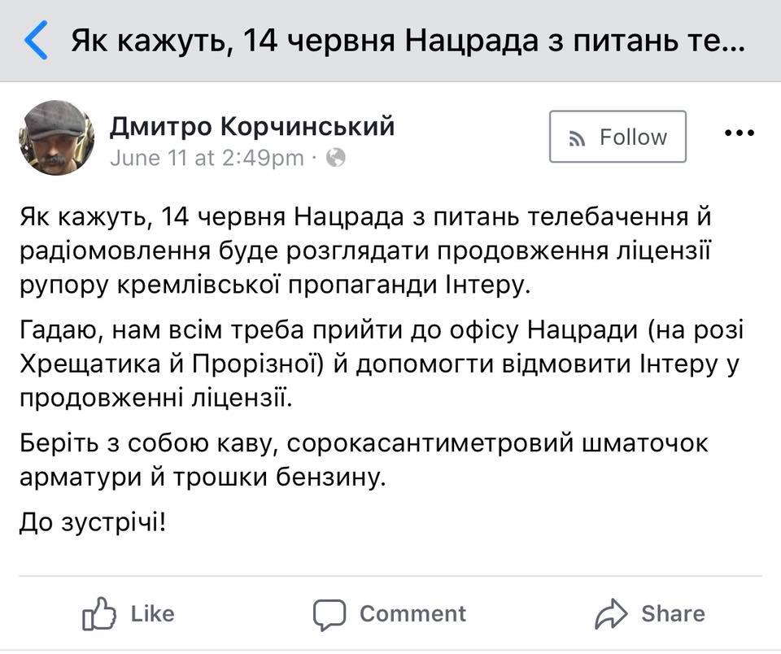
Task: Tap the paragraph starting "Беріть з собою"
Action: 363,460
